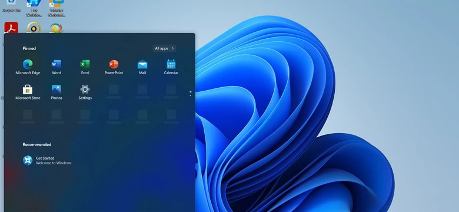Launch the Calendar app
459x212 pixels.
(x=171, y=67)
